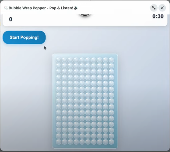Click the app logo beside the title
Image resolution: width=170 pixels, height=152 pixels.
tap(6, 8)
